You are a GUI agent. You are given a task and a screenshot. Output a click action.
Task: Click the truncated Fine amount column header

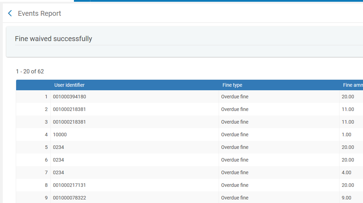coord(352,85)
